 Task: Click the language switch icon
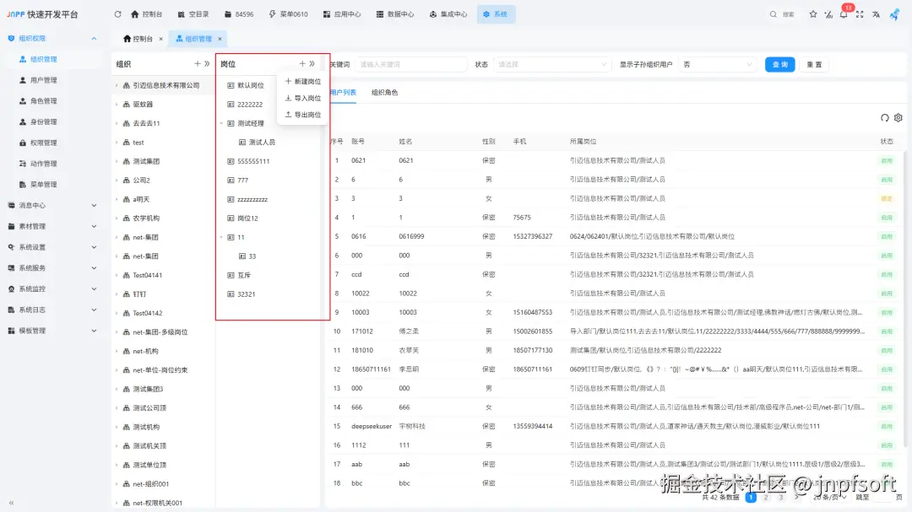pyautogui.click(x=876, y=15)
